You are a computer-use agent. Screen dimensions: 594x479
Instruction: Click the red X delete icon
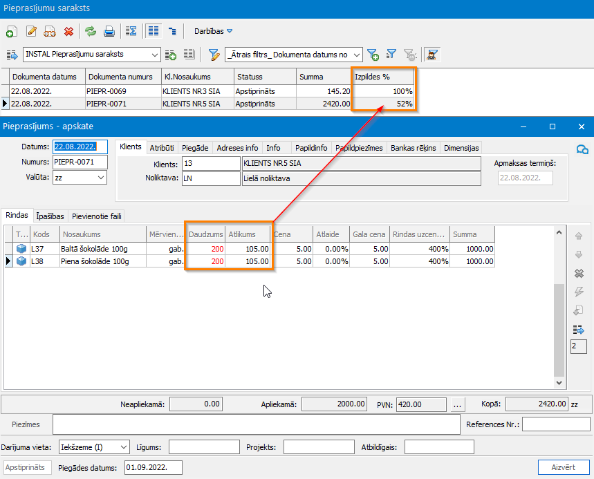69,31
